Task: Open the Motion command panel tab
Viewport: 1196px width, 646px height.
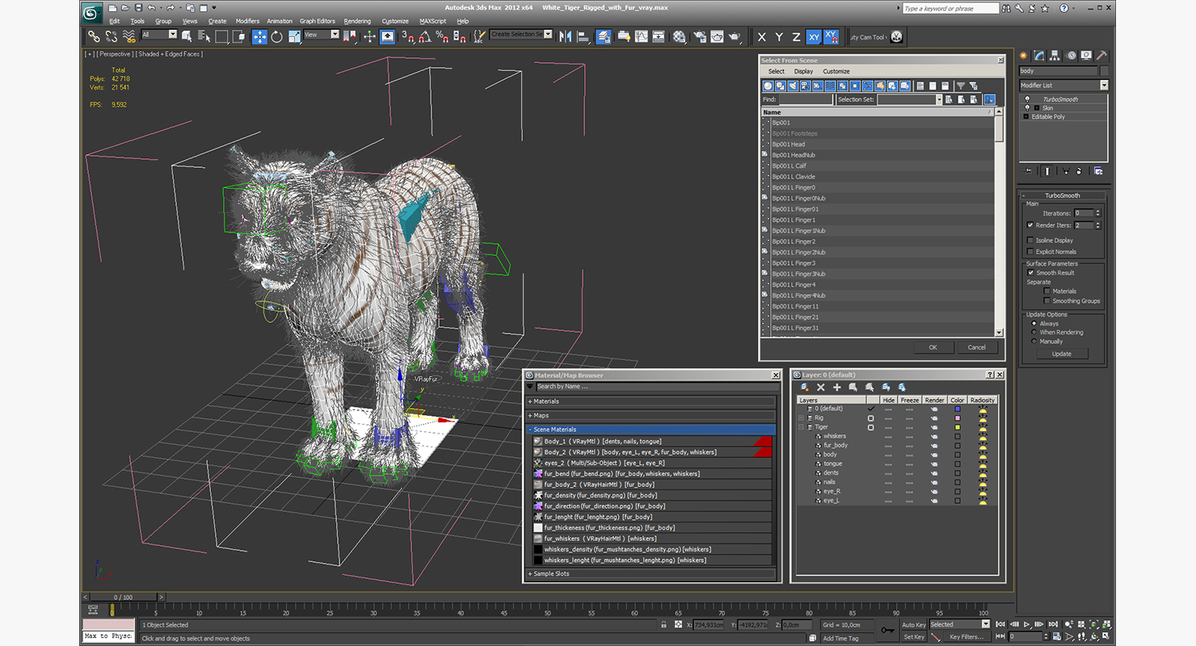Action: pos(1072,56)
